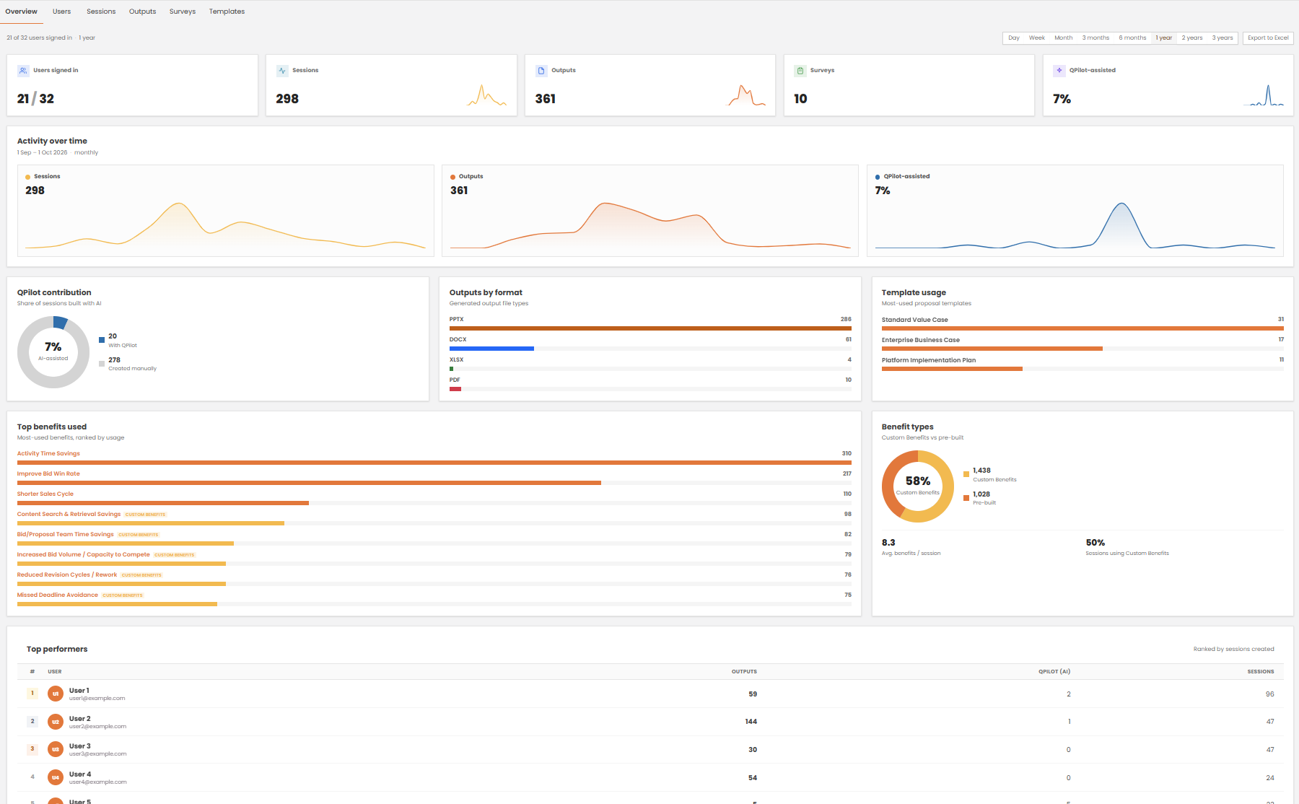Click the Custom Benefits yellow legend swatch
Viewport: 1299px width, 804px height.
click(966, 474)
